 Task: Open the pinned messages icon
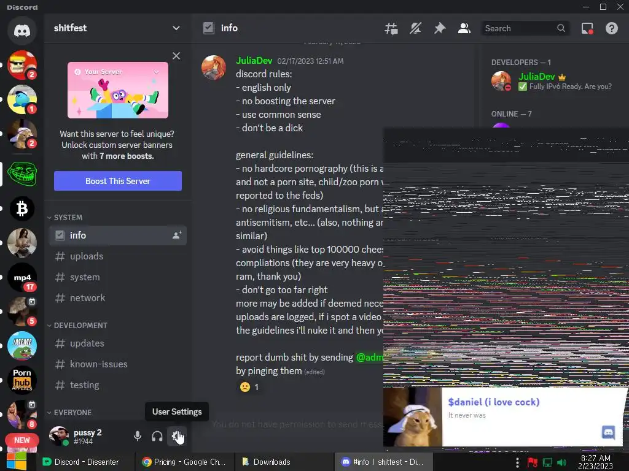coord(440,28)
